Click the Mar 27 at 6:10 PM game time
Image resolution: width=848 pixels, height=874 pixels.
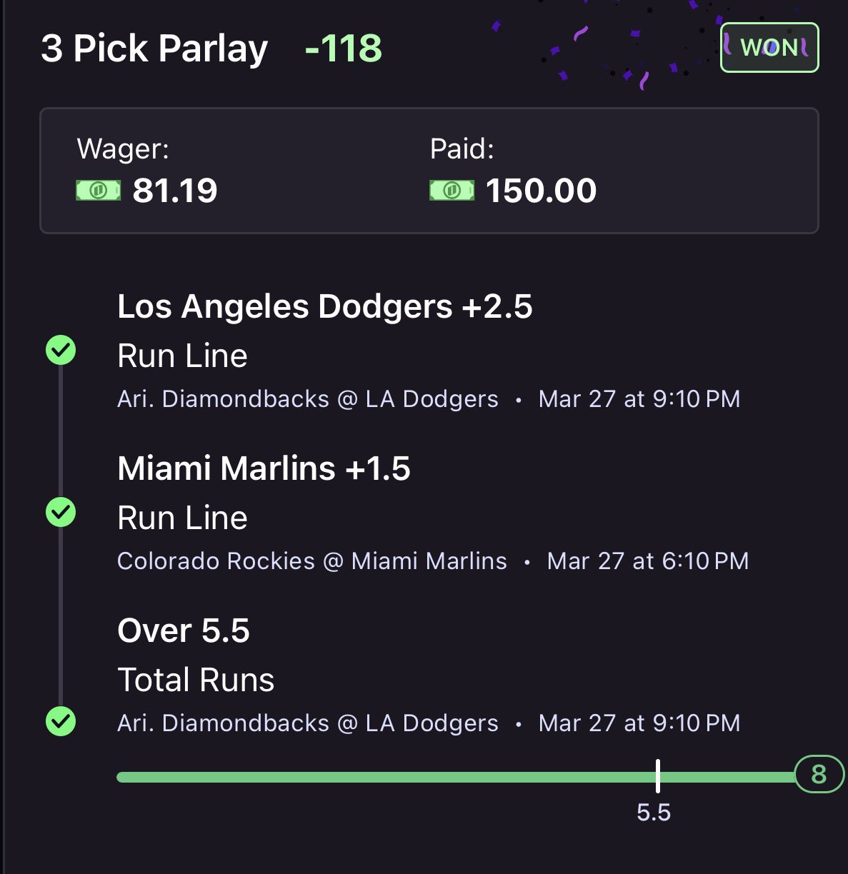(647, 561)
